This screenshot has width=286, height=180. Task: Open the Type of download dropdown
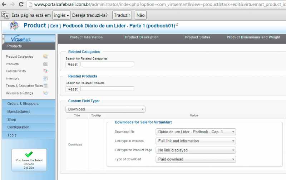point(196,159)
